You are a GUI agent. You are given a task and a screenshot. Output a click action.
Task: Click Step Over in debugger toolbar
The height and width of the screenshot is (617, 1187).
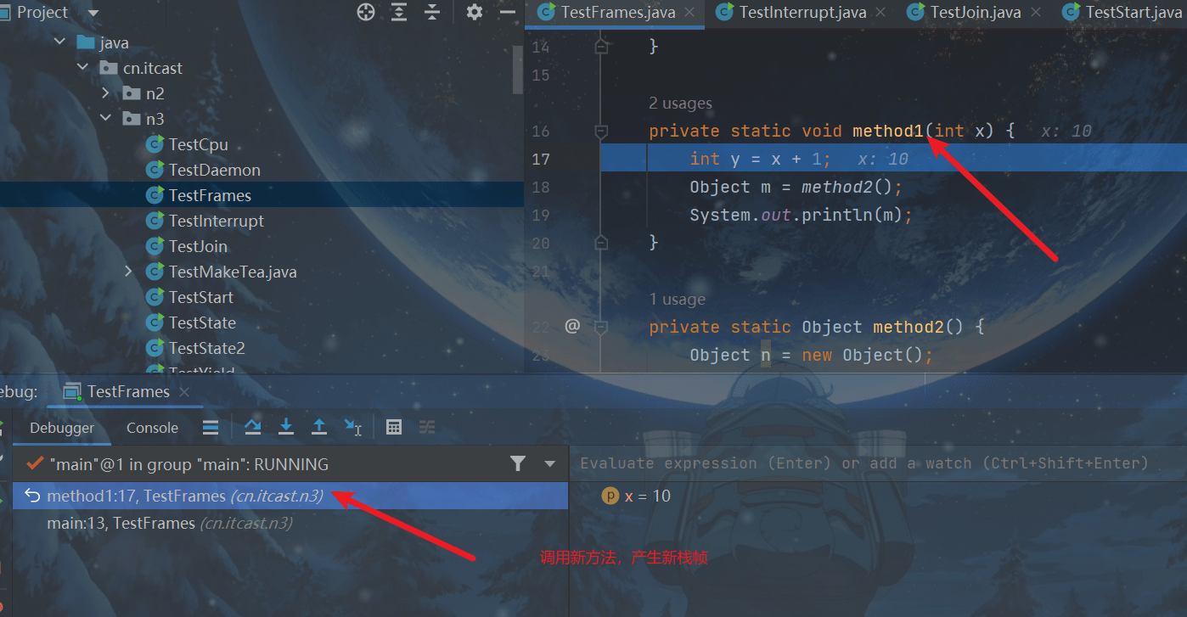point(253,427)
